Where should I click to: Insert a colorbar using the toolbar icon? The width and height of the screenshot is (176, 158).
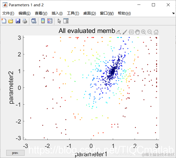tap(43, 21)
